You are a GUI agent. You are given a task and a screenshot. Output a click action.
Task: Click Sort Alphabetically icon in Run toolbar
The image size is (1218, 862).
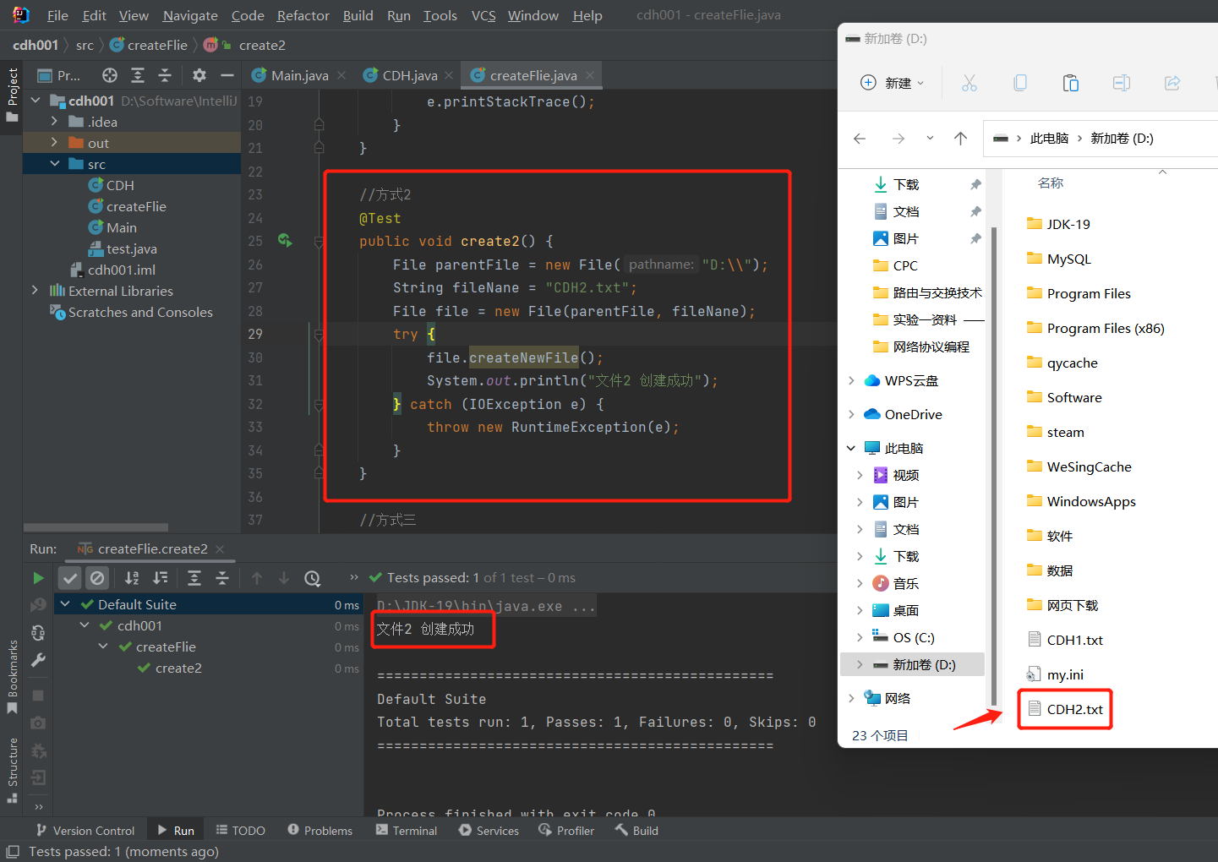[x=132, y=578]
